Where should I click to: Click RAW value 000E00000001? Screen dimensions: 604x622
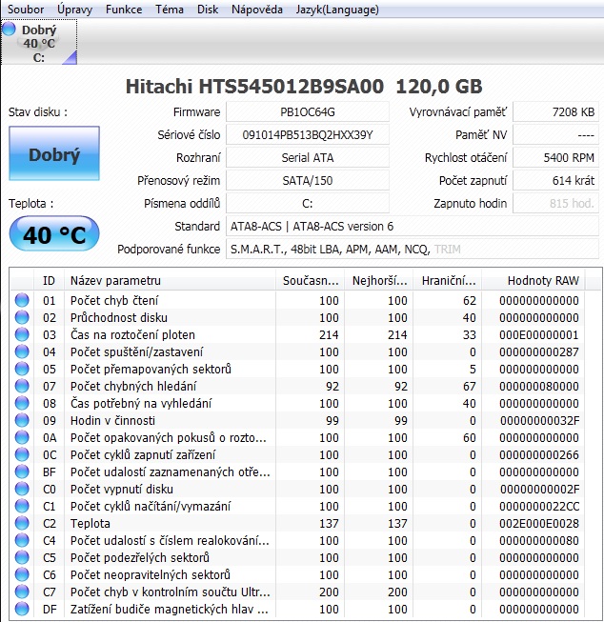539,334
